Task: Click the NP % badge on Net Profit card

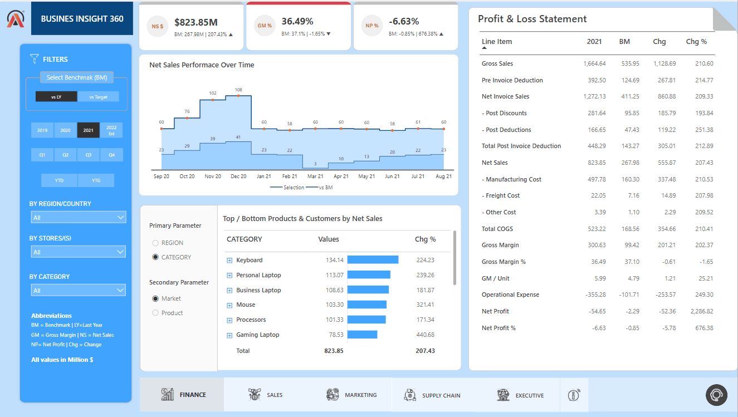Action: click(371, 25)
